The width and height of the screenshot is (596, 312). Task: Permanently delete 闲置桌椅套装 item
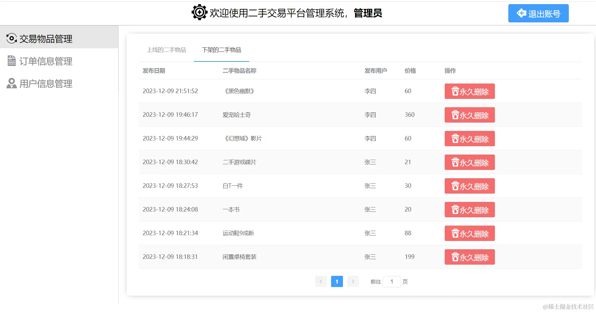470,257
